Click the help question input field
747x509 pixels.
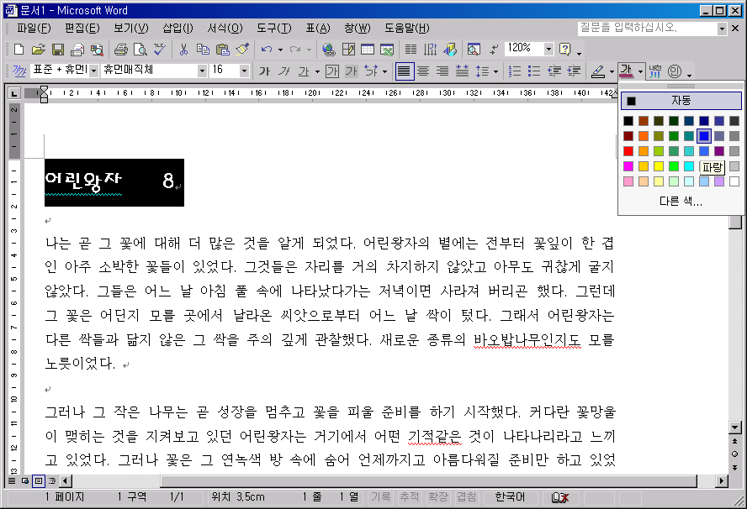[646, 28]
